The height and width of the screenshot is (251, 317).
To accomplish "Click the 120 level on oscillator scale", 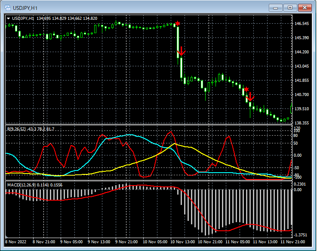I will point(296,128).
